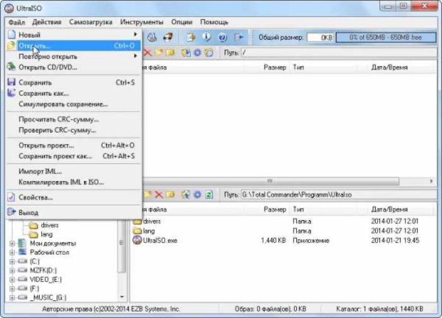Click the mount to virtual drive toolbar icon

[152, 37]
